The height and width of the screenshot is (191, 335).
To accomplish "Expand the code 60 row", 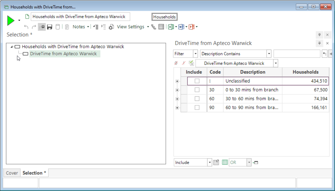I will 177,99.
